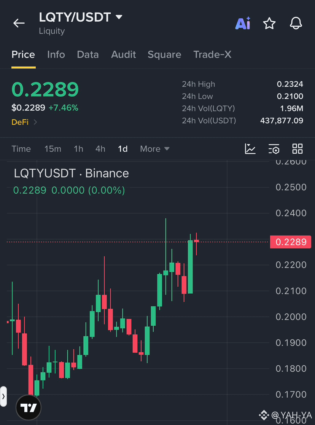The width and height of the screenshot is (315, 425).
Task: Click the 24h Vol(USDT) value 437,877.09
Action: (x=282, y=121)
